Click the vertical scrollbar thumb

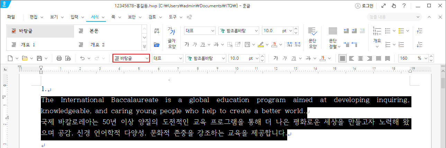click(x=443, y=83)
